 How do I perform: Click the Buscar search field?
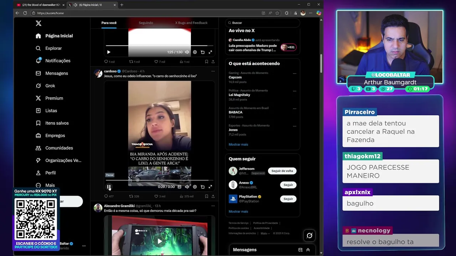[x=263, y=23]
